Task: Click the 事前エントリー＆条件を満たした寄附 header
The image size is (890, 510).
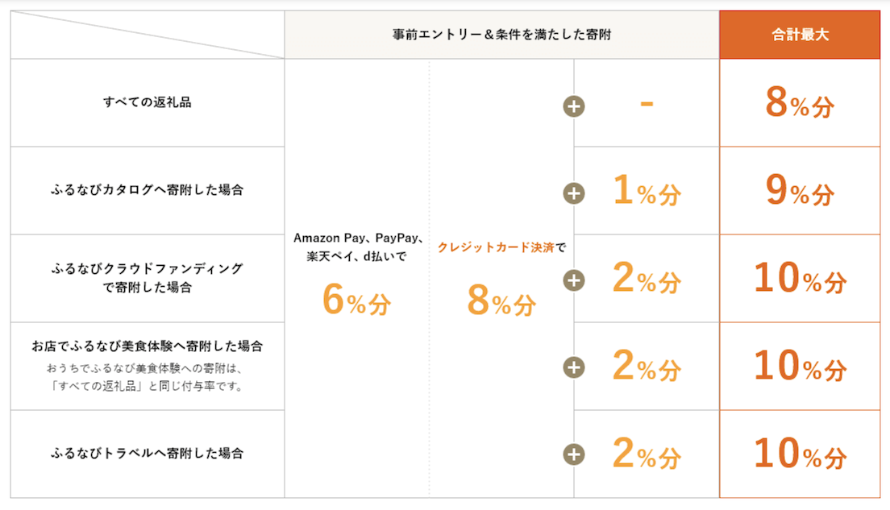Action: pos(501,35)
